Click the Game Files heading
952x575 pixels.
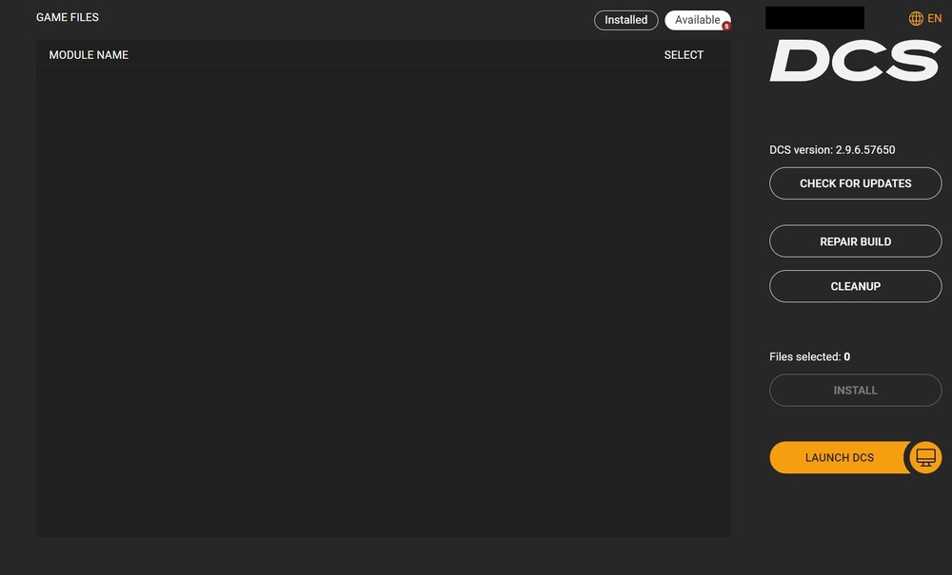point(68,17)
